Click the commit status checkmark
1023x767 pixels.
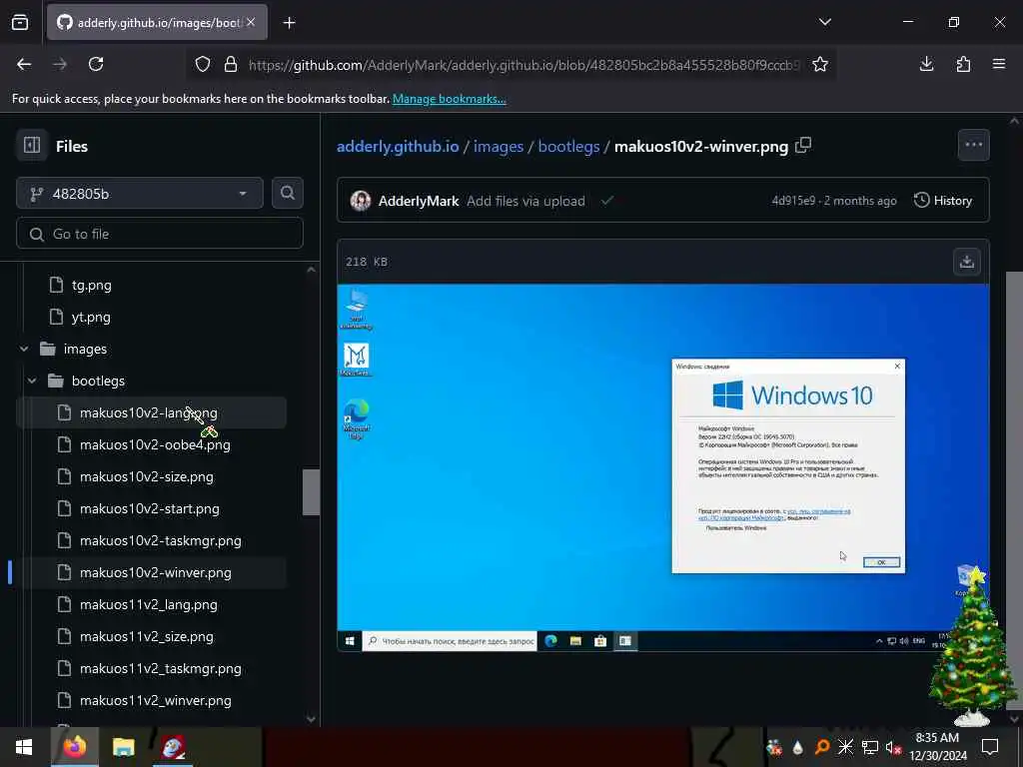[x=607, y=200]
